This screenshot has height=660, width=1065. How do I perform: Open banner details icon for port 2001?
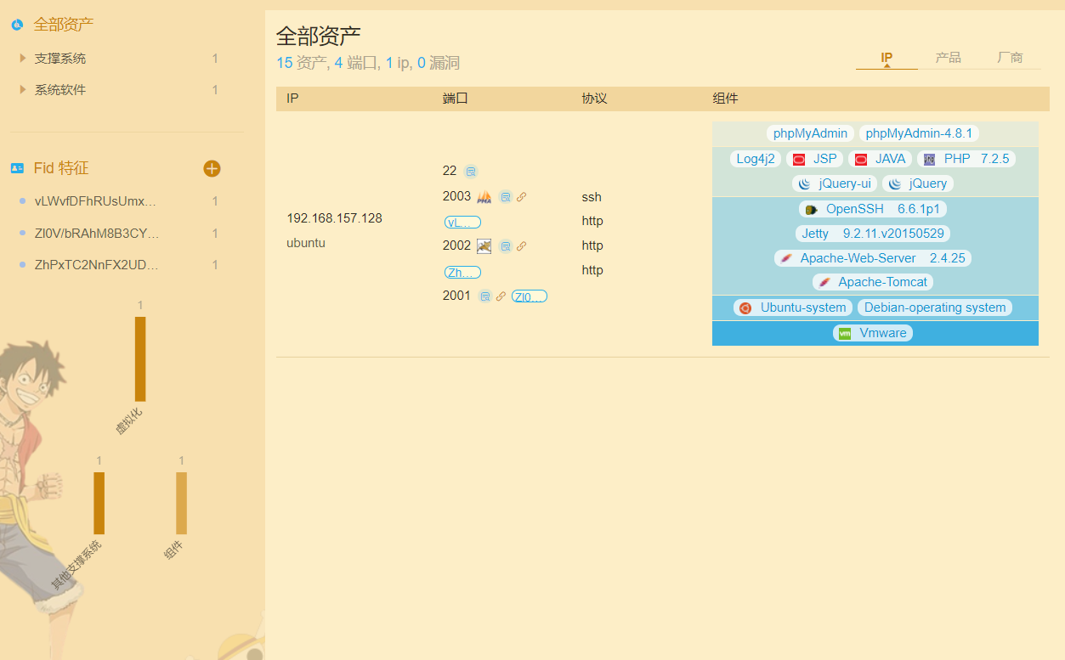[x=484, y=296]
